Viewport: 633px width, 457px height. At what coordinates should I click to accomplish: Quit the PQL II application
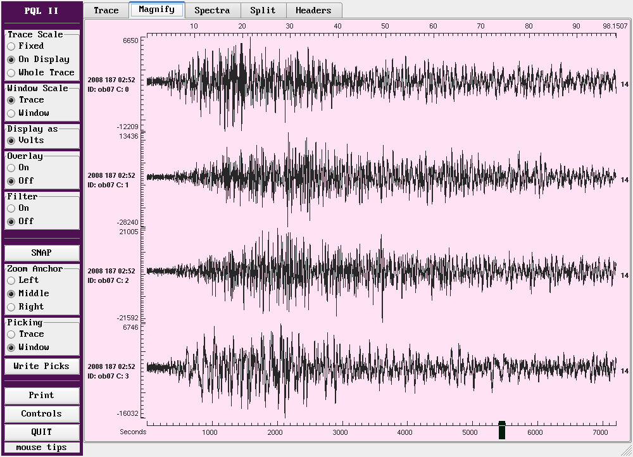42,432
